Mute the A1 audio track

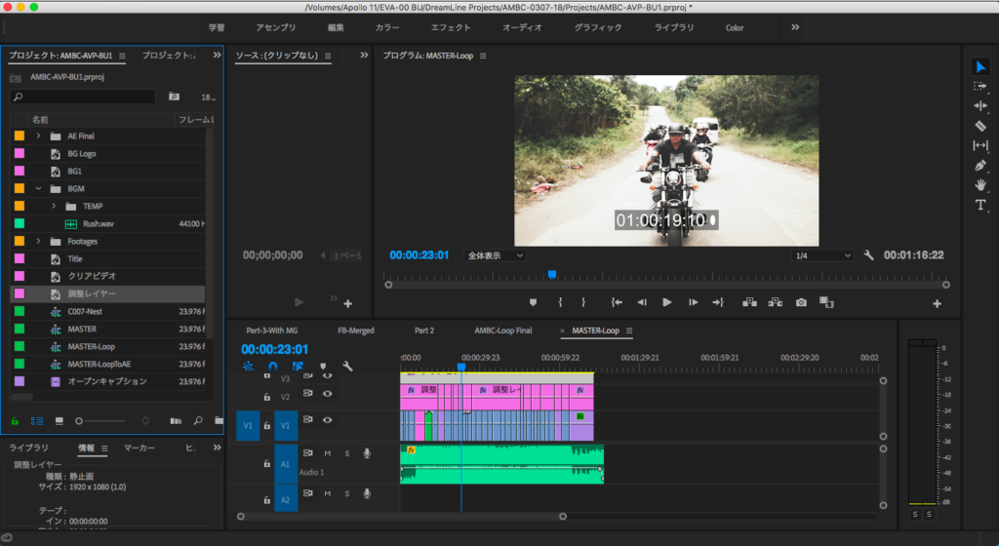pyautogui.click(x=328, y=452)
